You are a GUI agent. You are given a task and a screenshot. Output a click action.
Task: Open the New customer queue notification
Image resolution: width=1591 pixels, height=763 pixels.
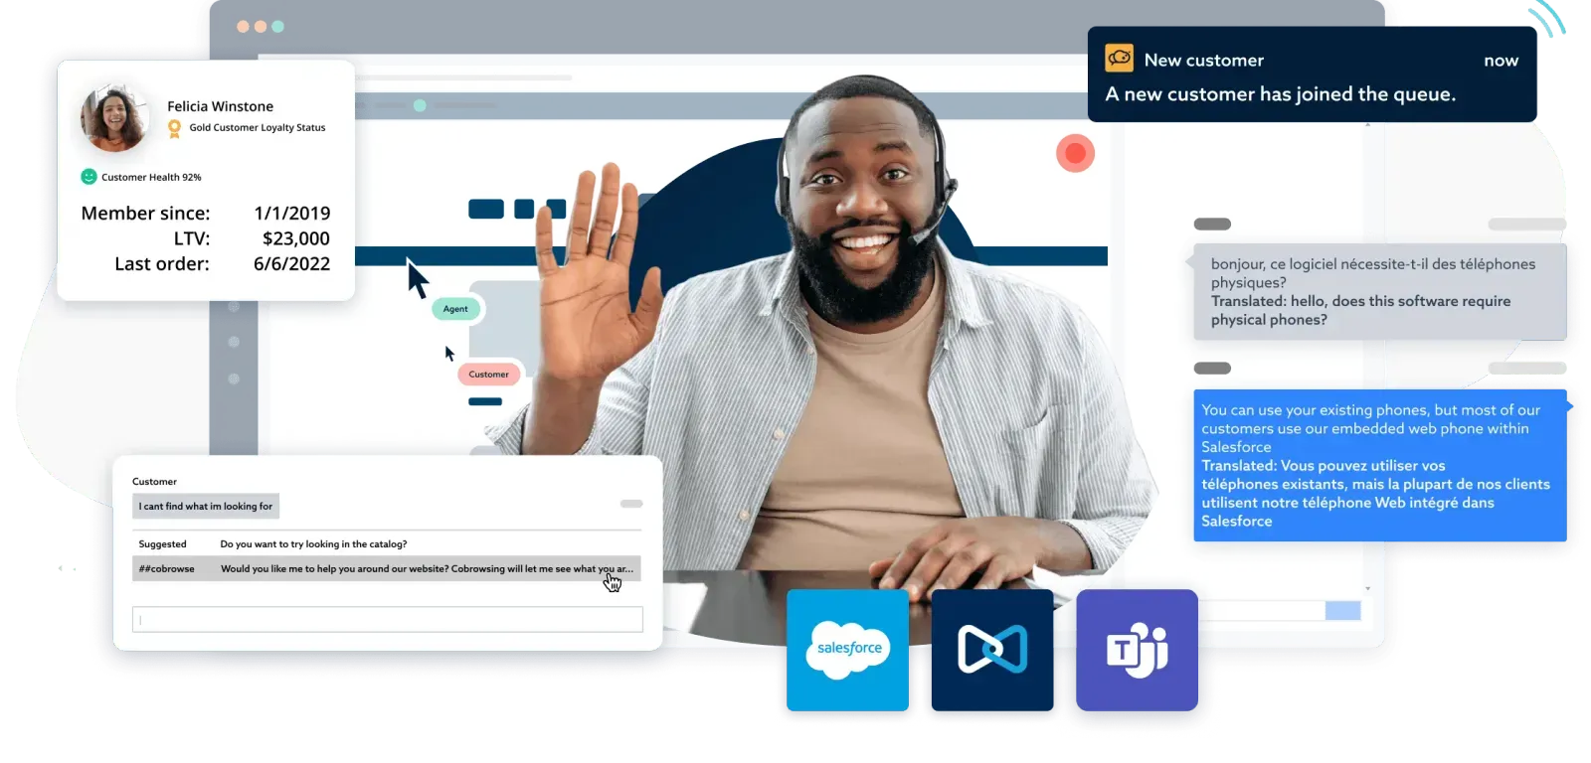(x=1312, y=75)
